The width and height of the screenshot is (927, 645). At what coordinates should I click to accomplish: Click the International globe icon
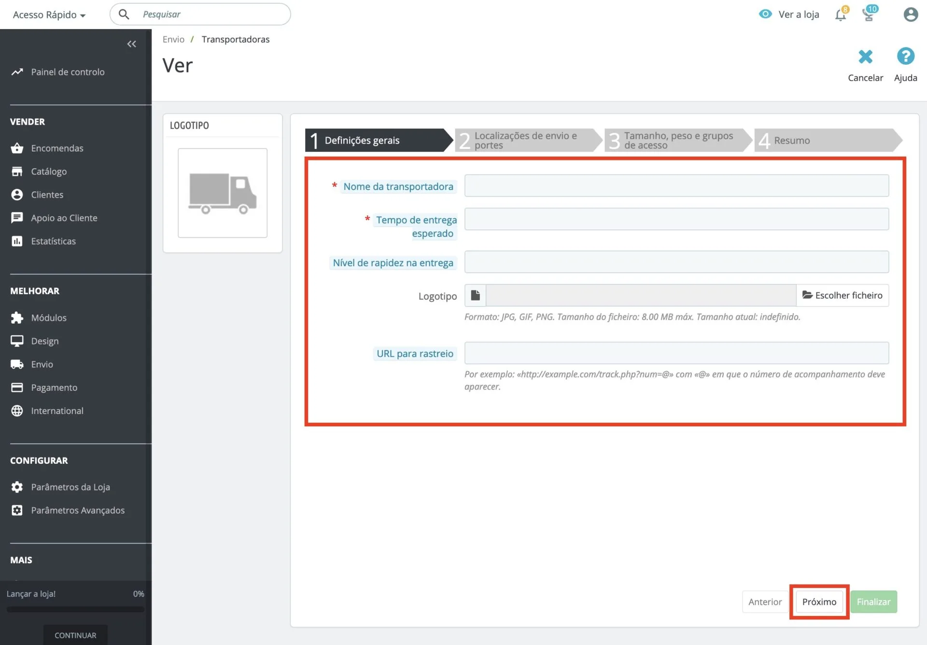17,411
